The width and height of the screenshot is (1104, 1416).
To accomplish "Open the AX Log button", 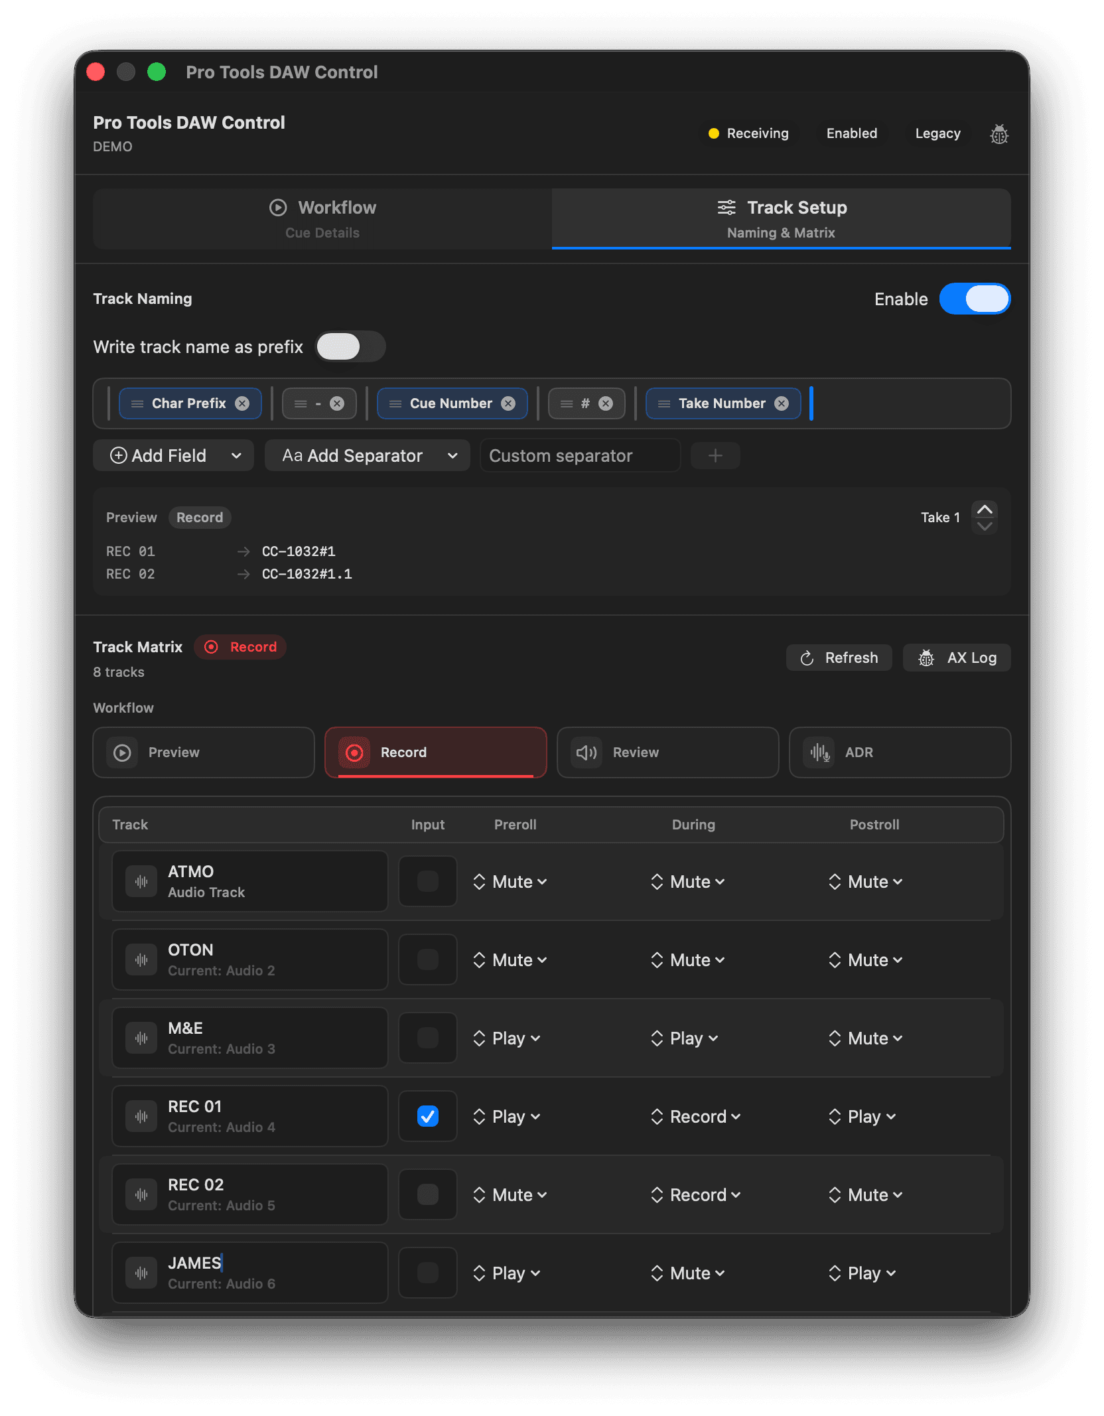I will (957, 658).
